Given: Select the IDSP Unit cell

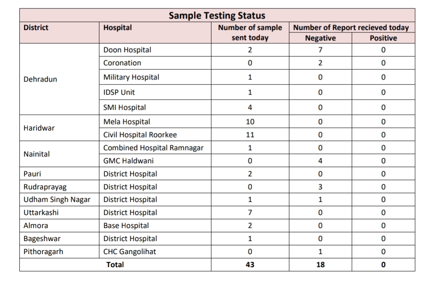Looking at the screenshot, I should coord(119,92).
